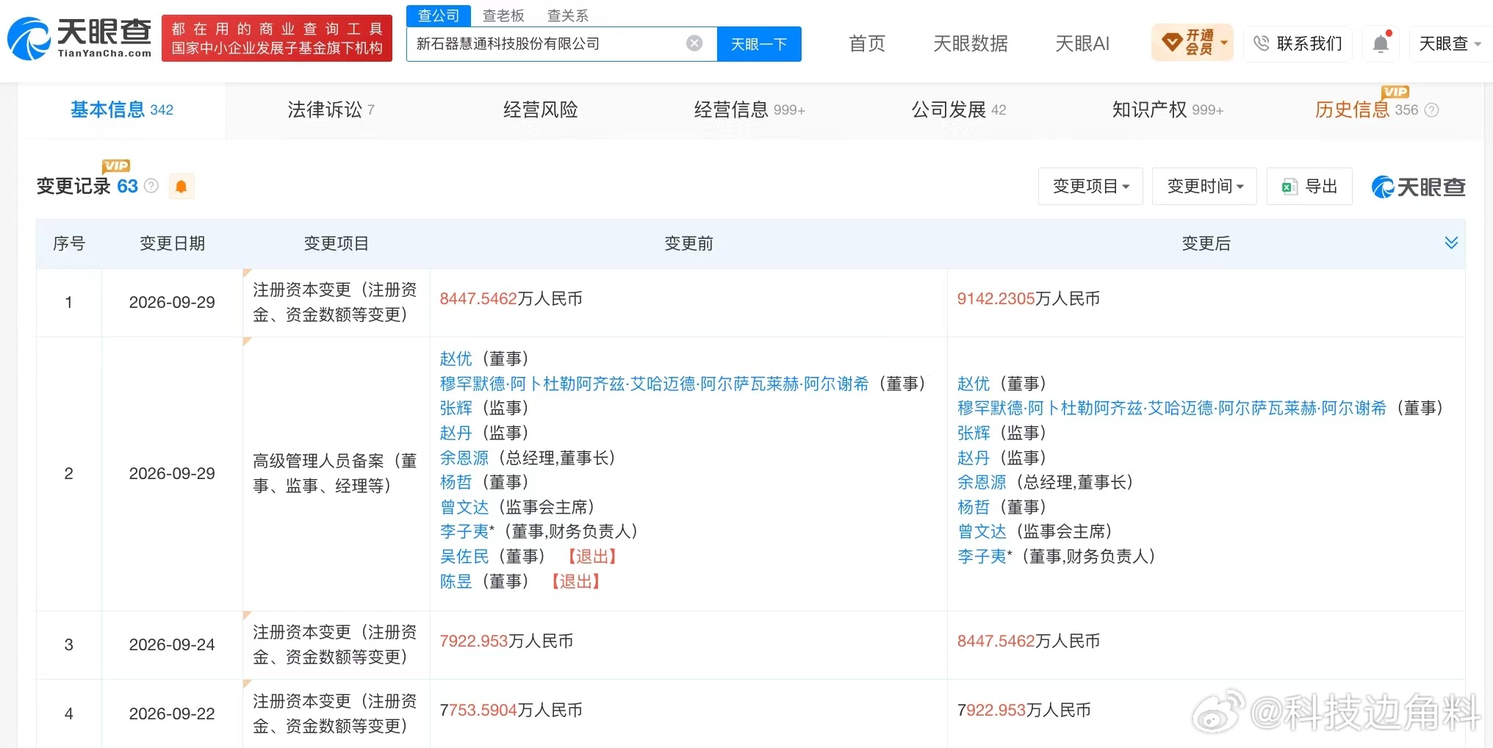Open 天眼AI in top navigation
Image resolution: width=1493 pixels, height=748 pixels.
point(1082,43)
